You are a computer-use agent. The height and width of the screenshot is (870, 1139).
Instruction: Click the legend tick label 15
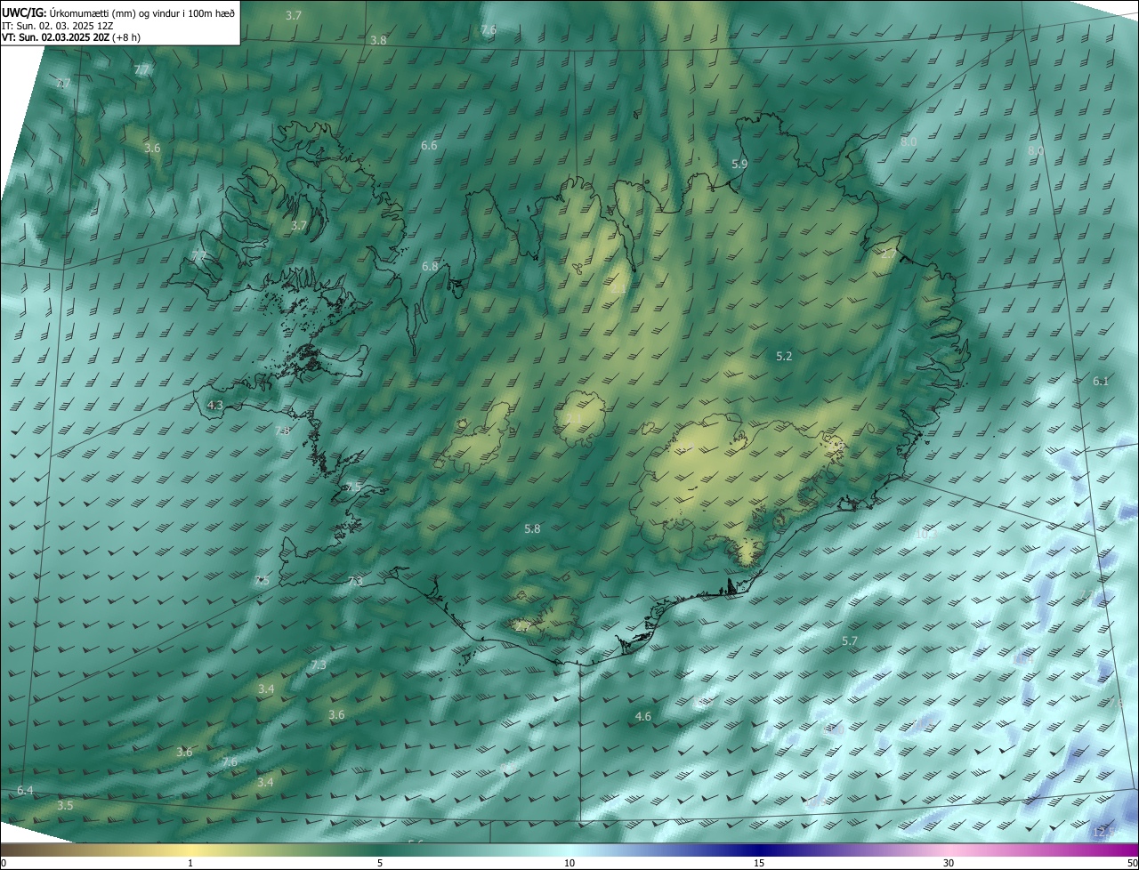click(759, 863)
